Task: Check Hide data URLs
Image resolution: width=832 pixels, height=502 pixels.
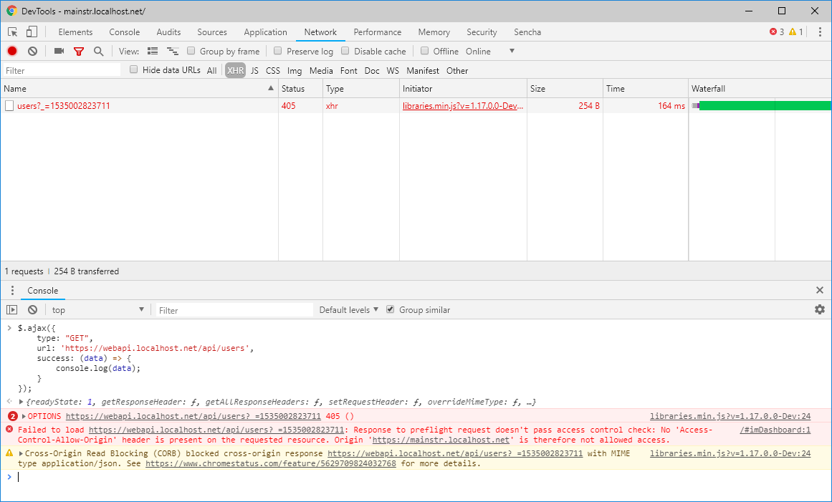Action: click(134, 69)
